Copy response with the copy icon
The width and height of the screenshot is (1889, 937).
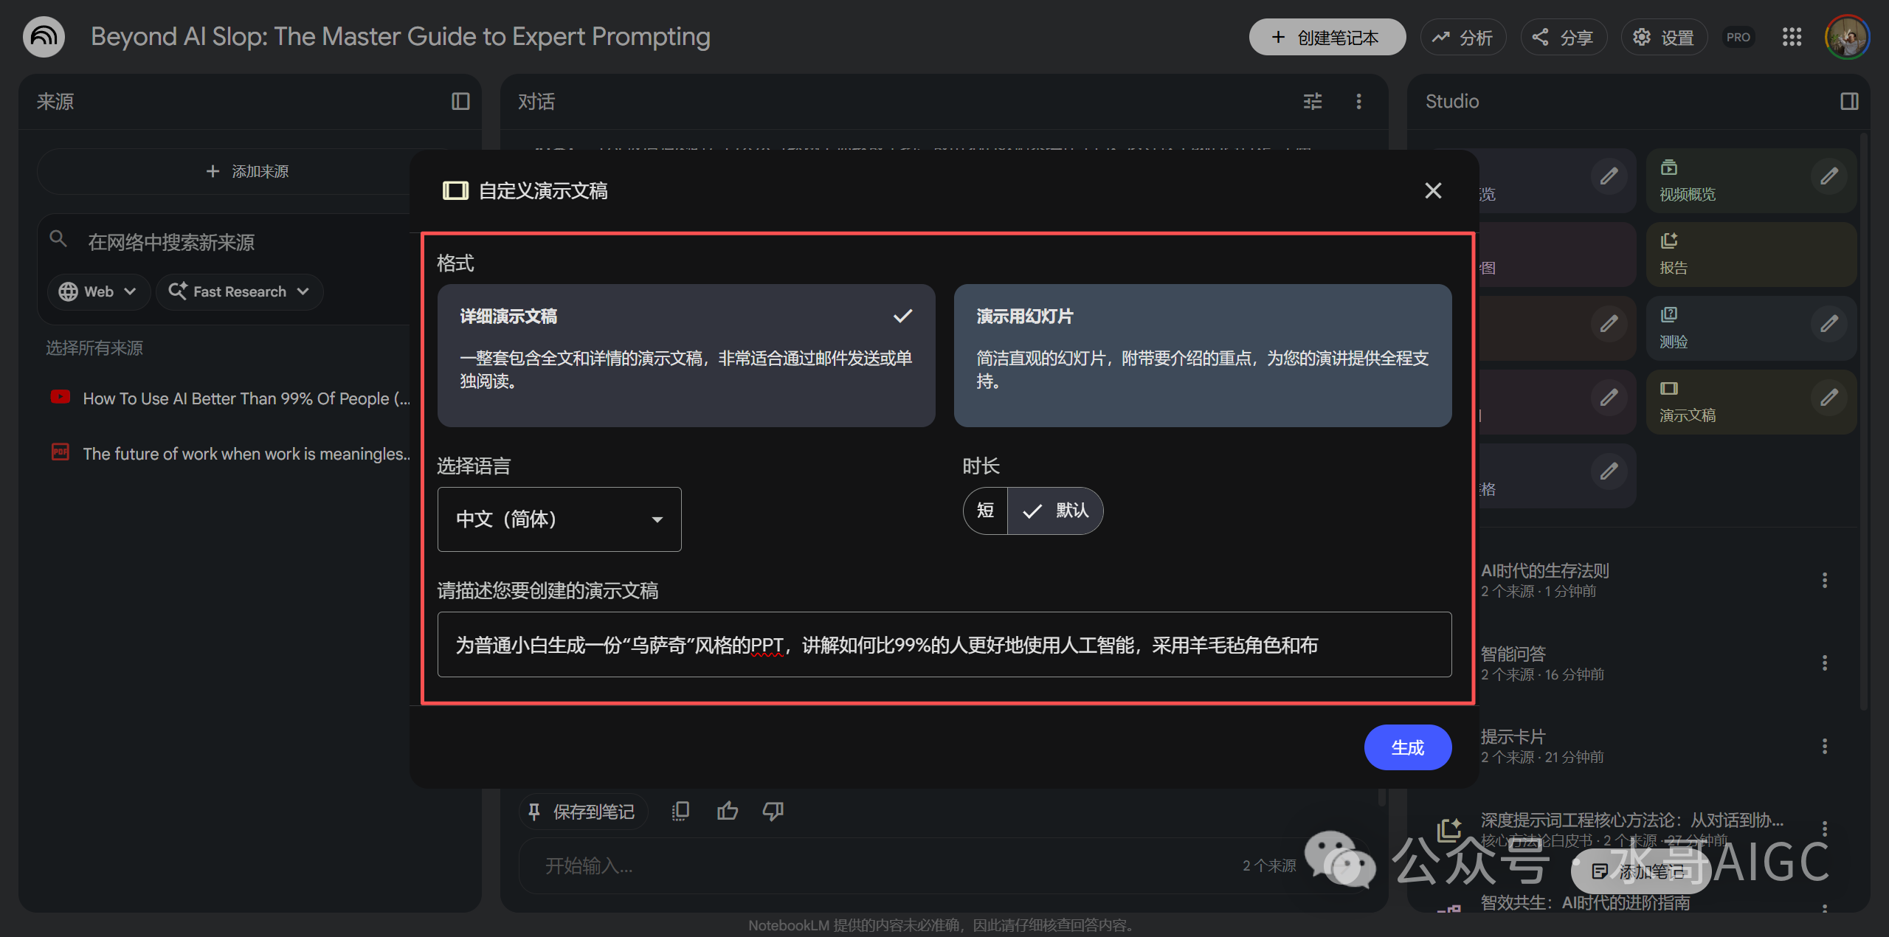click(680, 812)
